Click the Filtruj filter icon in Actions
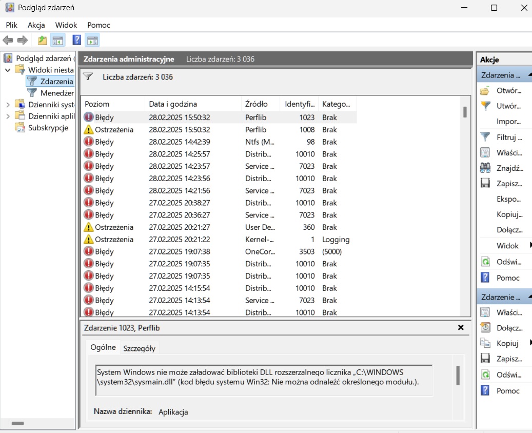The image size is (532, 433). click(485, 137)
